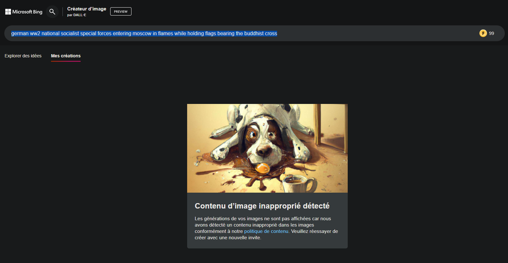Open the "Créateur d'image" title
Image resolution: width=508 pixels, height=263 pixels.
click(x=86, y=9)
